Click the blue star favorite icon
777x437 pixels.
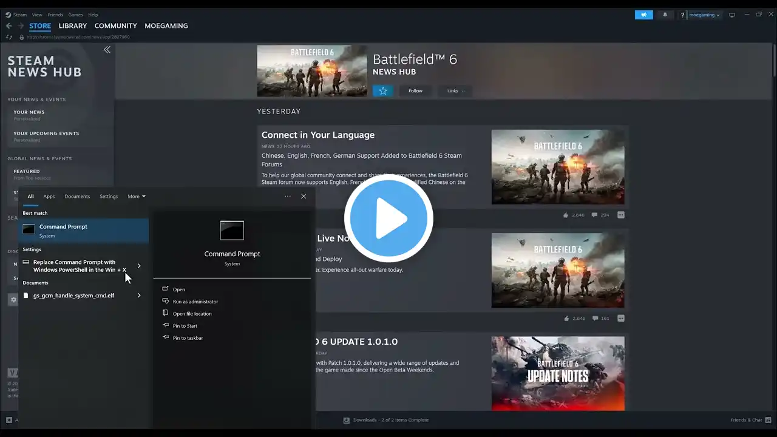pyautogui.click(x=382, y=91)
